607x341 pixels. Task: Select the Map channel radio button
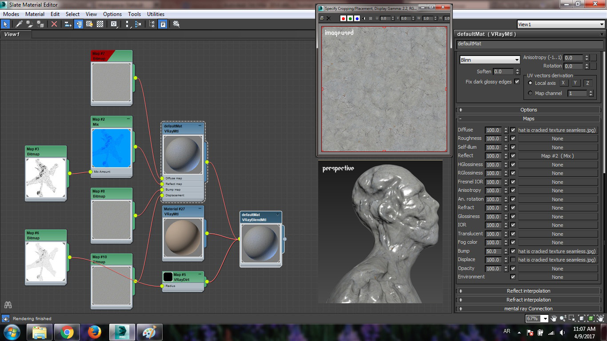530,93
